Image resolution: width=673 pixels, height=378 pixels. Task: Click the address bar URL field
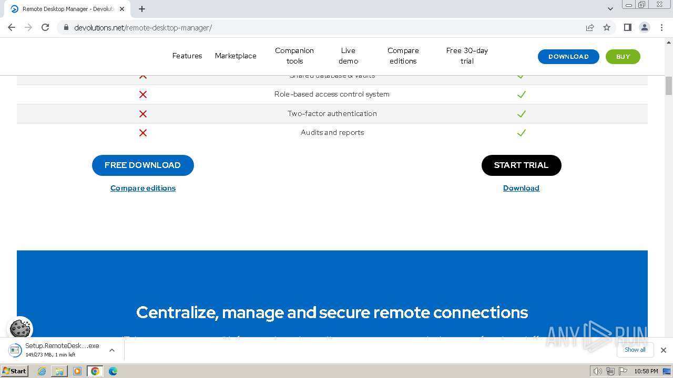315,27
